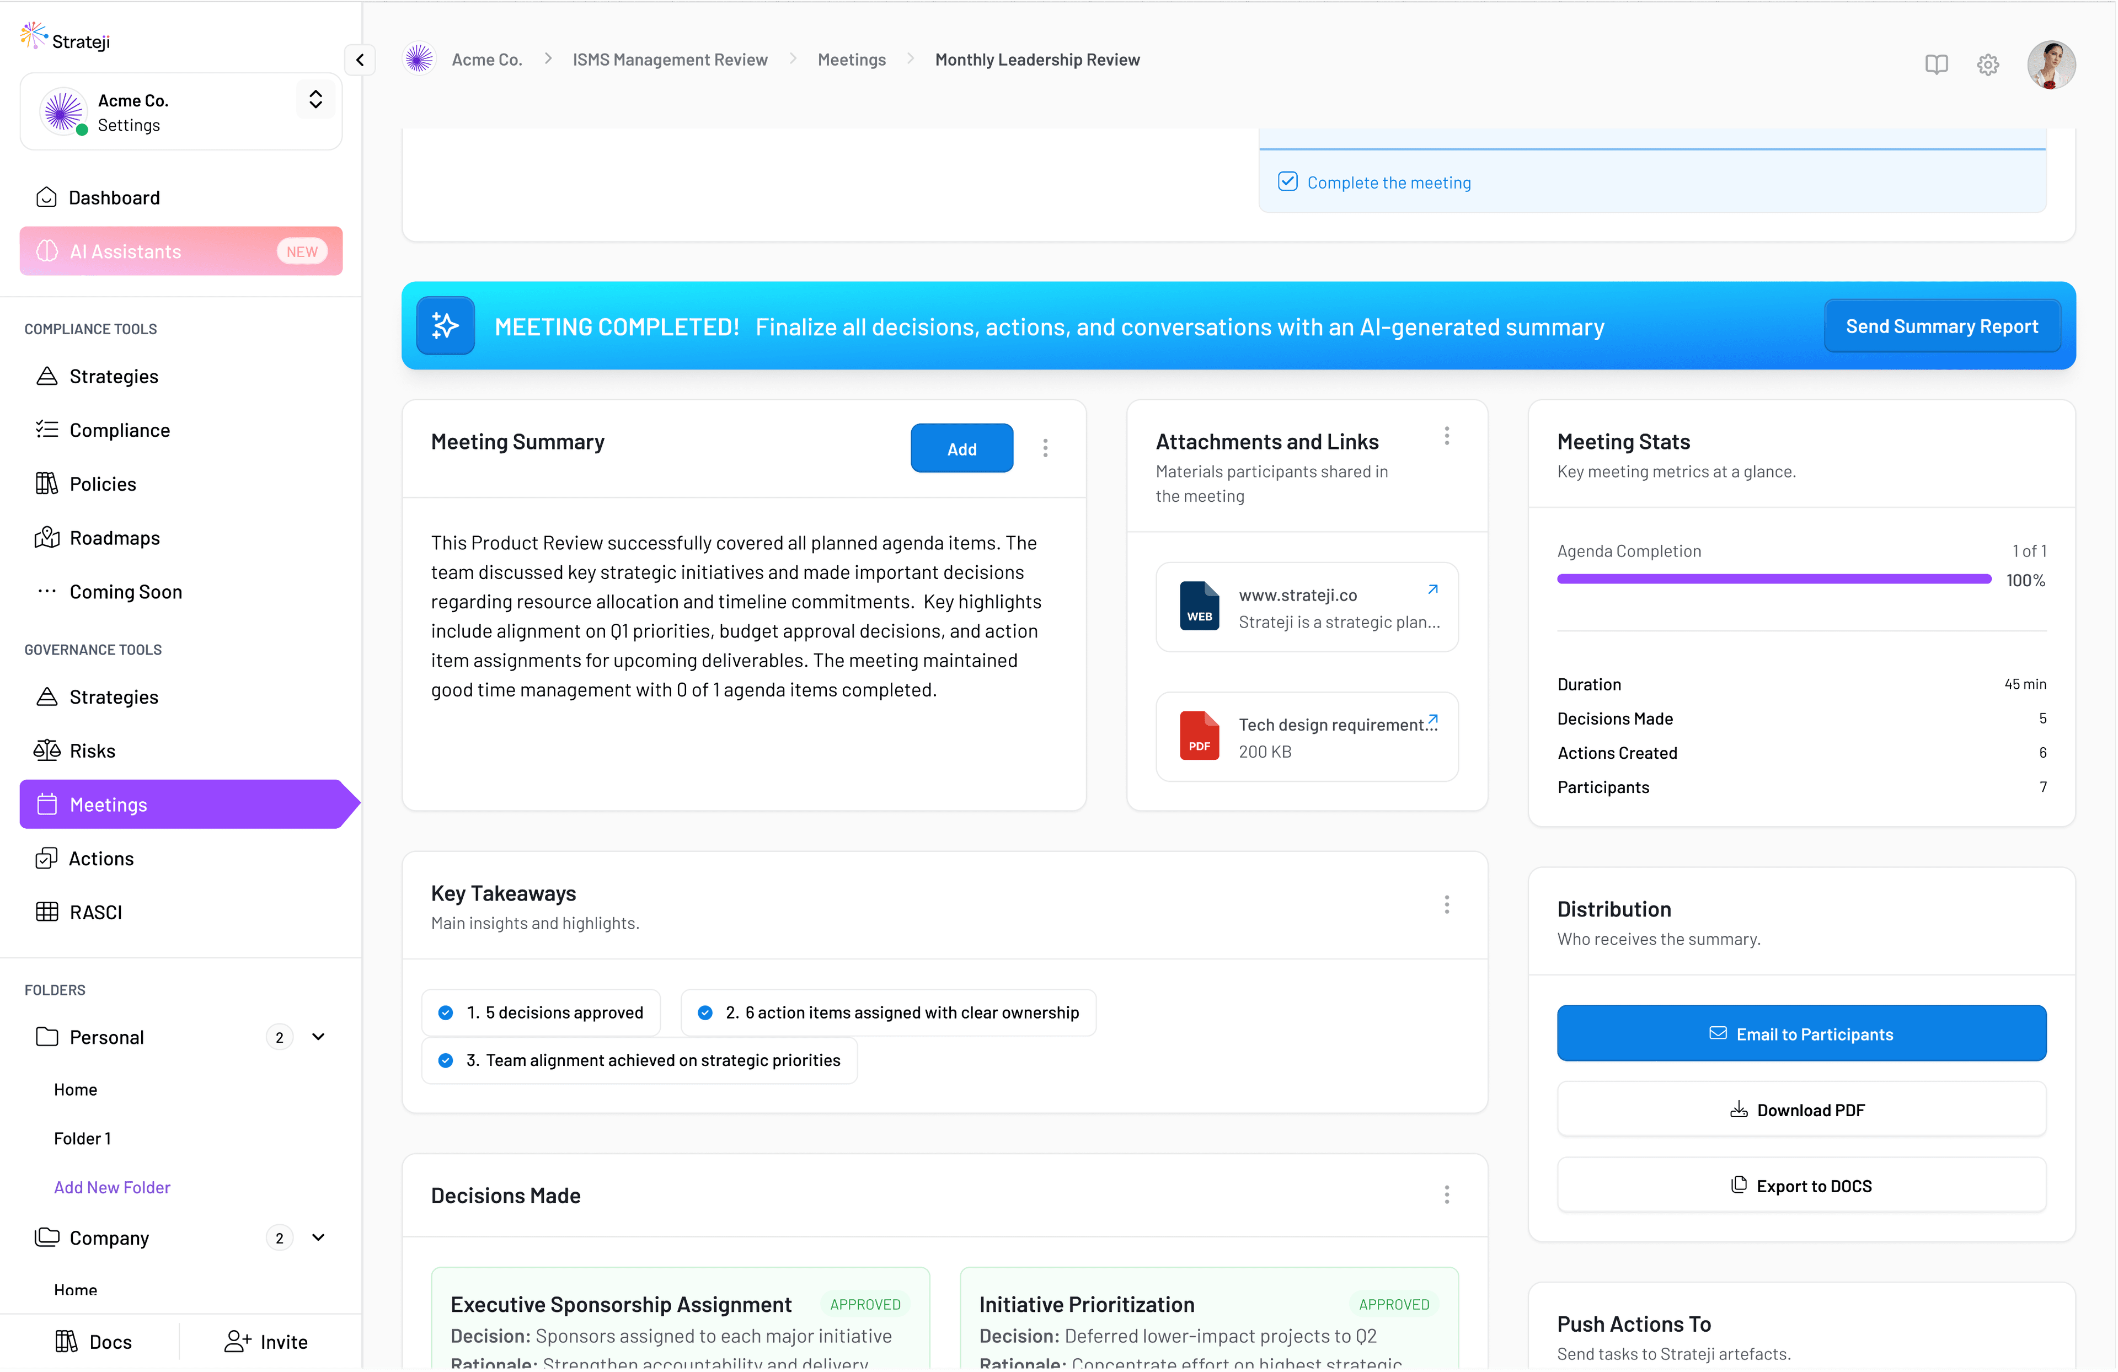Image resolution: width=2118 pixels, height=1372 pixels.
Task: Go to ISMS Management Review breadcrumb item
Action: [669, 60]
